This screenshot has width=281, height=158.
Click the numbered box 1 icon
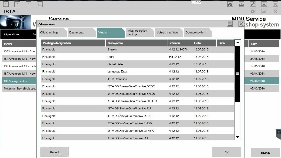pyautogui.click(x=6, y=4)
